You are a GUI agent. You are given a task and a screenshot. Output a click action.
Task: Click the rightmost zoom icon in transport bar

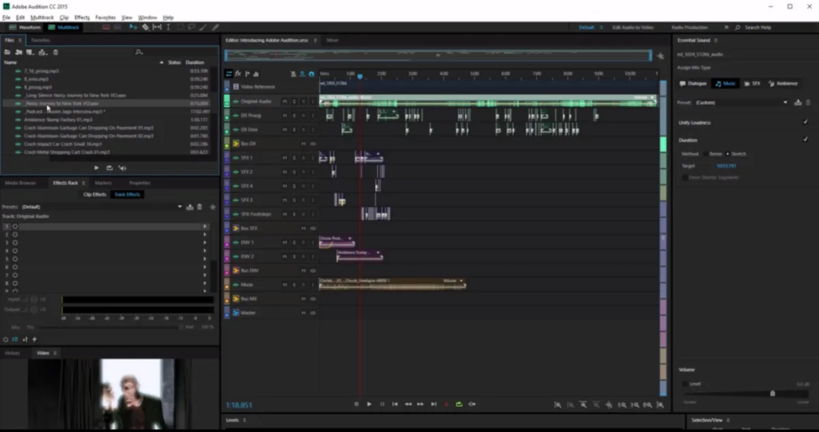(x=660, y=405)
